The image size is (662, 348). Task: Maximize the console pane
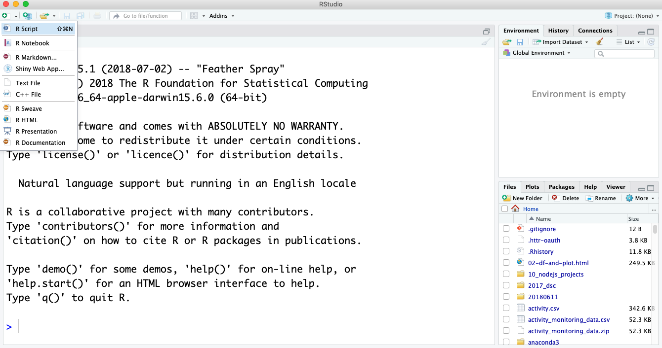(x=486, y=31)
